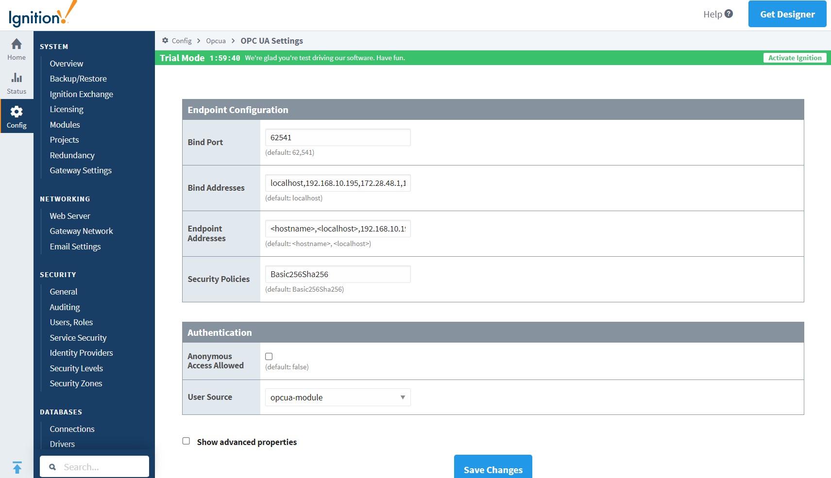This screenshot has height=478, width=831.
Task: Click the search magnifier icon
Action: 52,467
